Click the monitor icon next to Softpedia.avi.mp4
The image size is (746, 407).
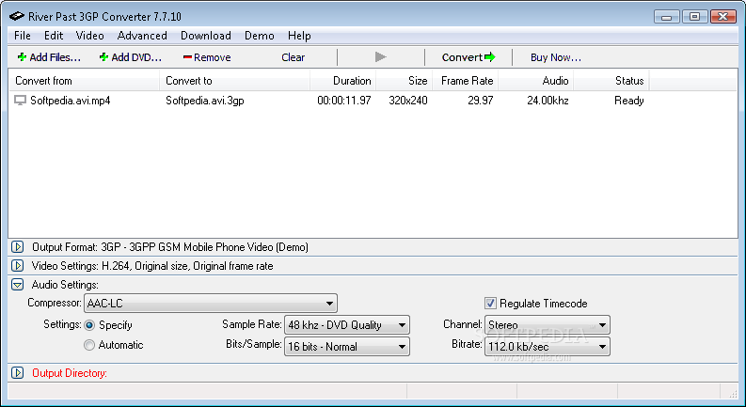pyautogui.click(x=20, y=101)
